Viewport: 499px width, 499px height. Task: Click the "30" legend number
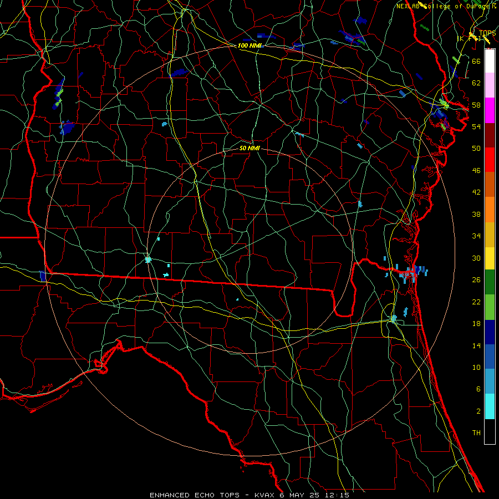pyautogui.click(x=476, y=258)
